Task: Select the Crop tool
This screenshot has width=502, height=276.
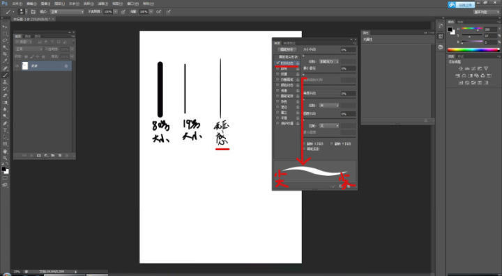Action: point(5,54)
